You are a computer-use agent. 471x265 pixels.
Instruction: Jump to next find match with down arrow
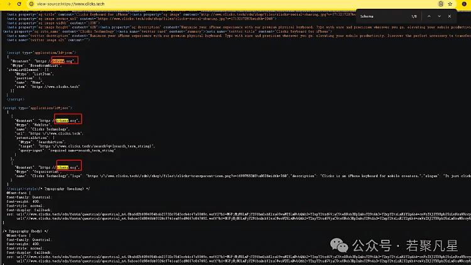(x=439, y=16)
